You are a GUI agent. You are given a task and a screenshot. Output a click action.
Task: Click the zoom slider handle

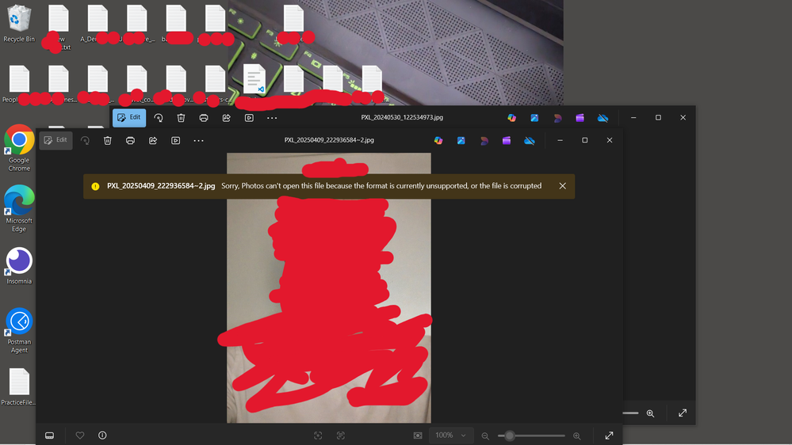tap(510, 435)
